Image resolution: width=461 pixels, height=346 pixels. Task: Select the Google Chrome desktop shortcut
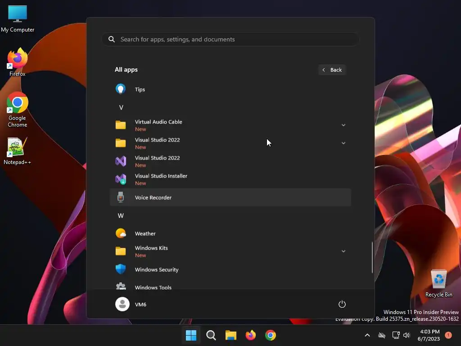click(18, 110)
